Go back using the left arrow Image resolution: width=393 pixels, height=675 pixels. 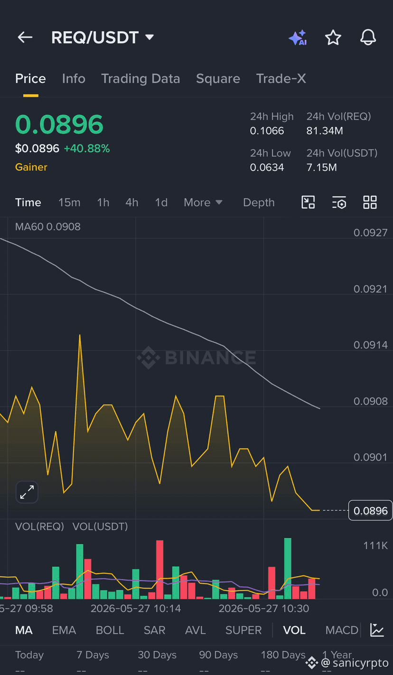coord(25,37)
